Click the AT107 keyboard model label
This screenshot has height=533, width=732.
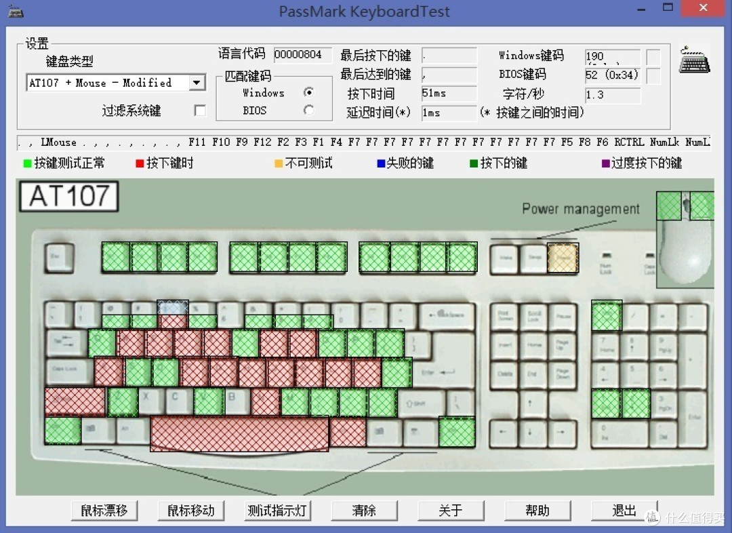point(69,196)
